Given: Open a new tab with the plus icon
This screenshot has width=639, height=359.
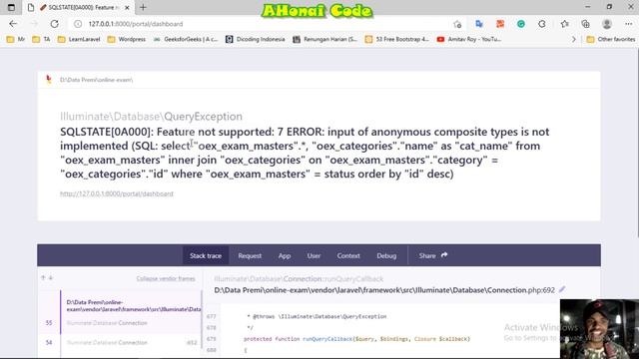Looking at the screenshot, I should pyautogui.click(x=143, y=7).
